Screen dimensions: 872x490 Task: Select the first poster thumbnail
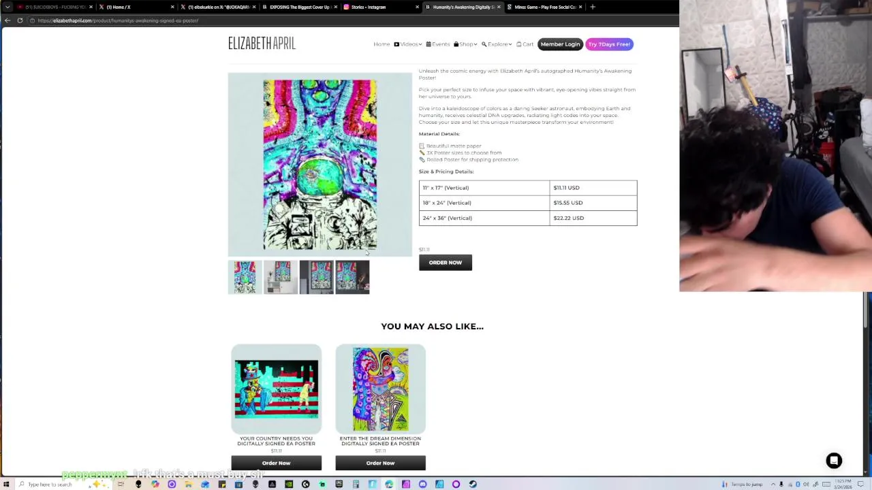pos(245,277)
